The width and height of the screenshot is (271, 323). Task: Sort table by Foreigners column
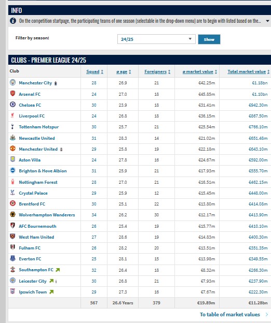click(x=157, y=71)
